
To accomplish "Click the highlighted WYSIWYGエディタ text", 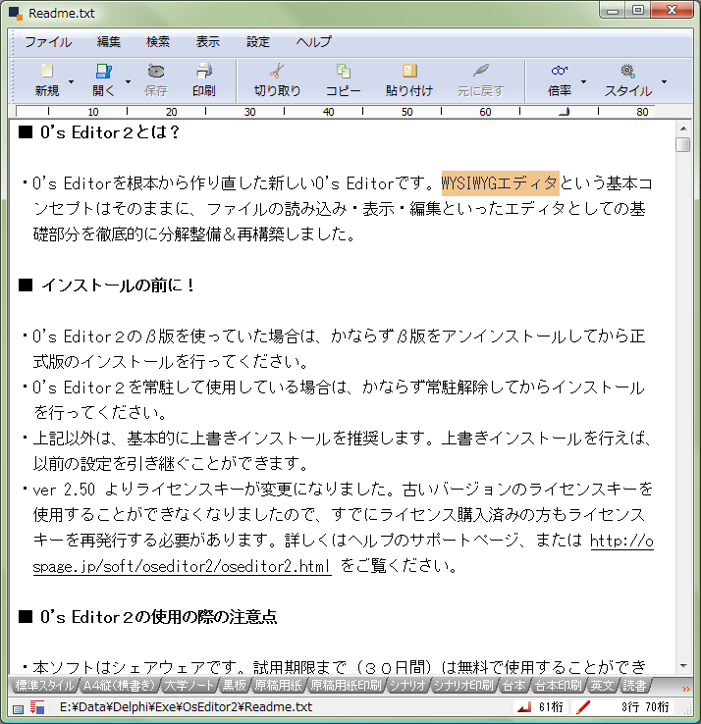I will pyautogui.click(x=500, y=183).
